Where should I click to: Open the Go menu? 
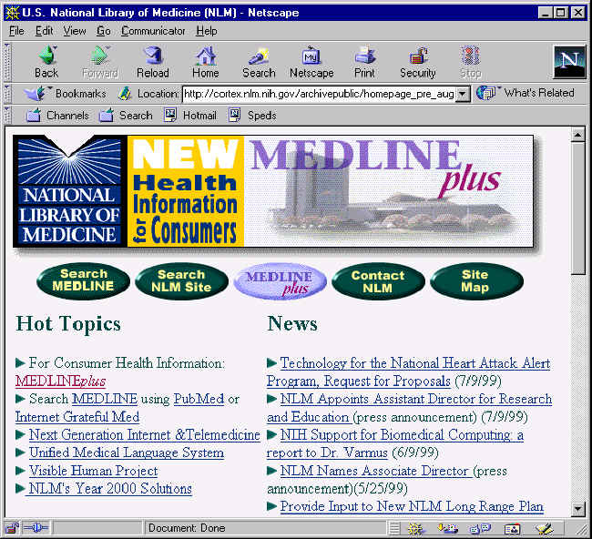104,31
